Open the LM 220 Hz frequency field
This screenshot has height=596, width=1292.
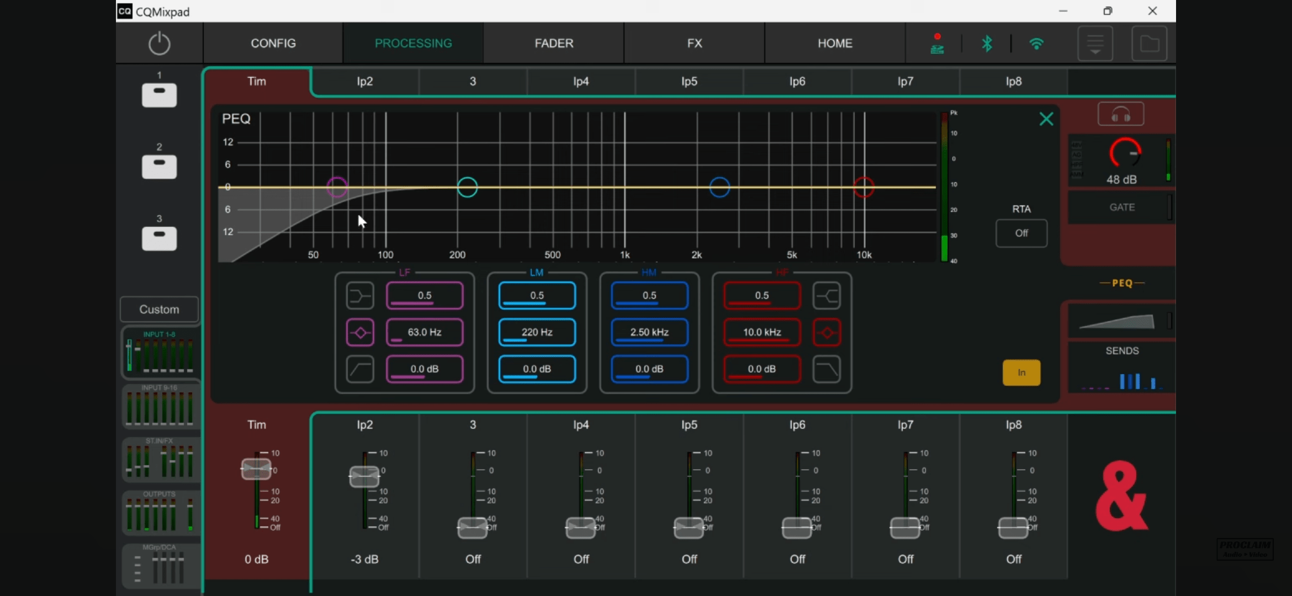[537, 332]
